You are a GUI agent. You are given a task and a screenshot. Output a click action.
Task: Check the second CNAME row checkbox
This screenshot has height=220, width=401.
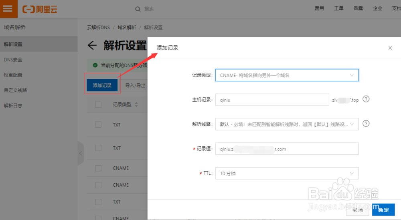click(x=98, y=185)
